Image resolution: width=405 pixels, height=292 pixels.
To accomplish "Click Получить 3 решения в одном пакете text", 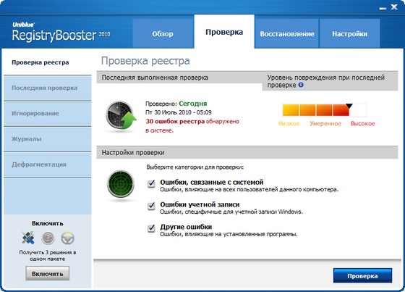I will [x=48, y=256].
